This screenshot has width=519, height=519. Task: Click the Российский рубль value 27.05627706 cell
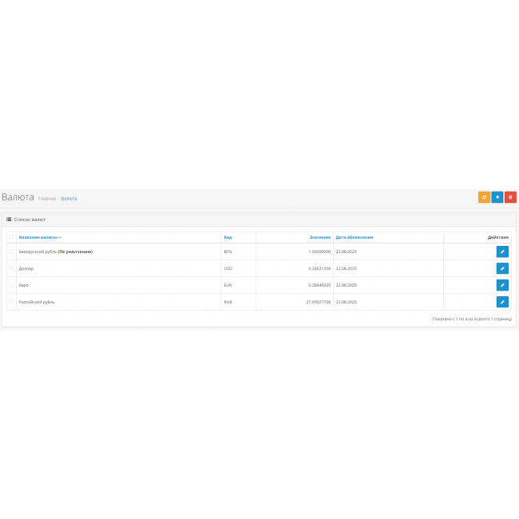(x=319, y=302)
